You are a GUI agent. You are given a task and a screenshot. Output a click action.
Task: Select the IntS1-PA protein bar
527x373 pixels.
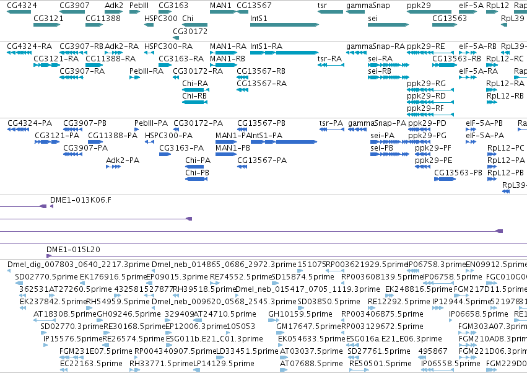284,142
